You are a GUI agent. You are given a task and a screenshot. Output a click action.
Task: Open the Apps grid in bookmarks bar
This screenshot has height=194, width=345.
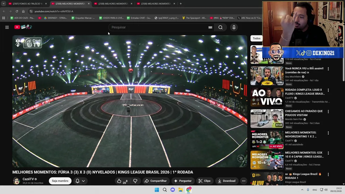pyautogui.click(x=4, y=18)
